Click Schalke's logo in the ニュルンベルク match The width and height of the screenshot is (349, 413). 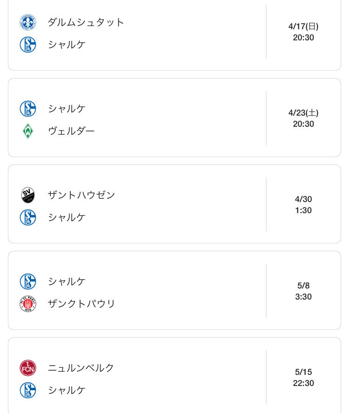[28, 390]
